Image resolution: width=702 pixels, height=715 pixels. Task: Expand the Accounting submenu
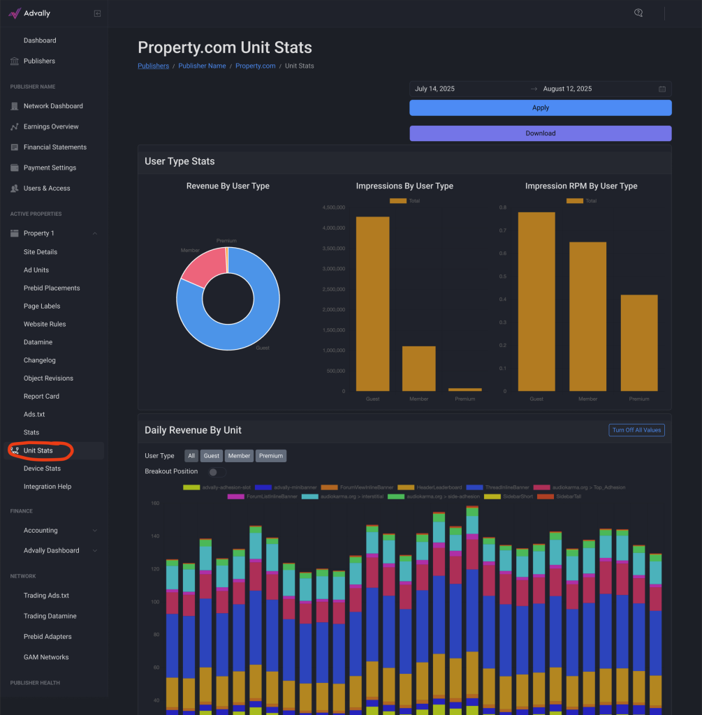[95, 531]
